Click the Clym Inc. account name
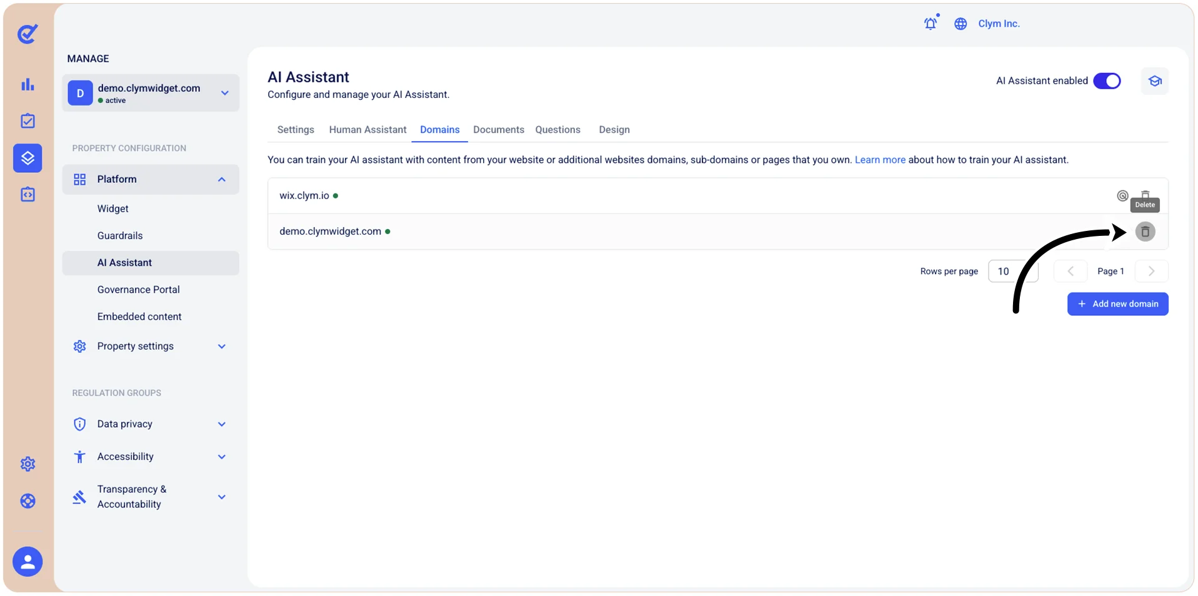 tap(999, 24)
